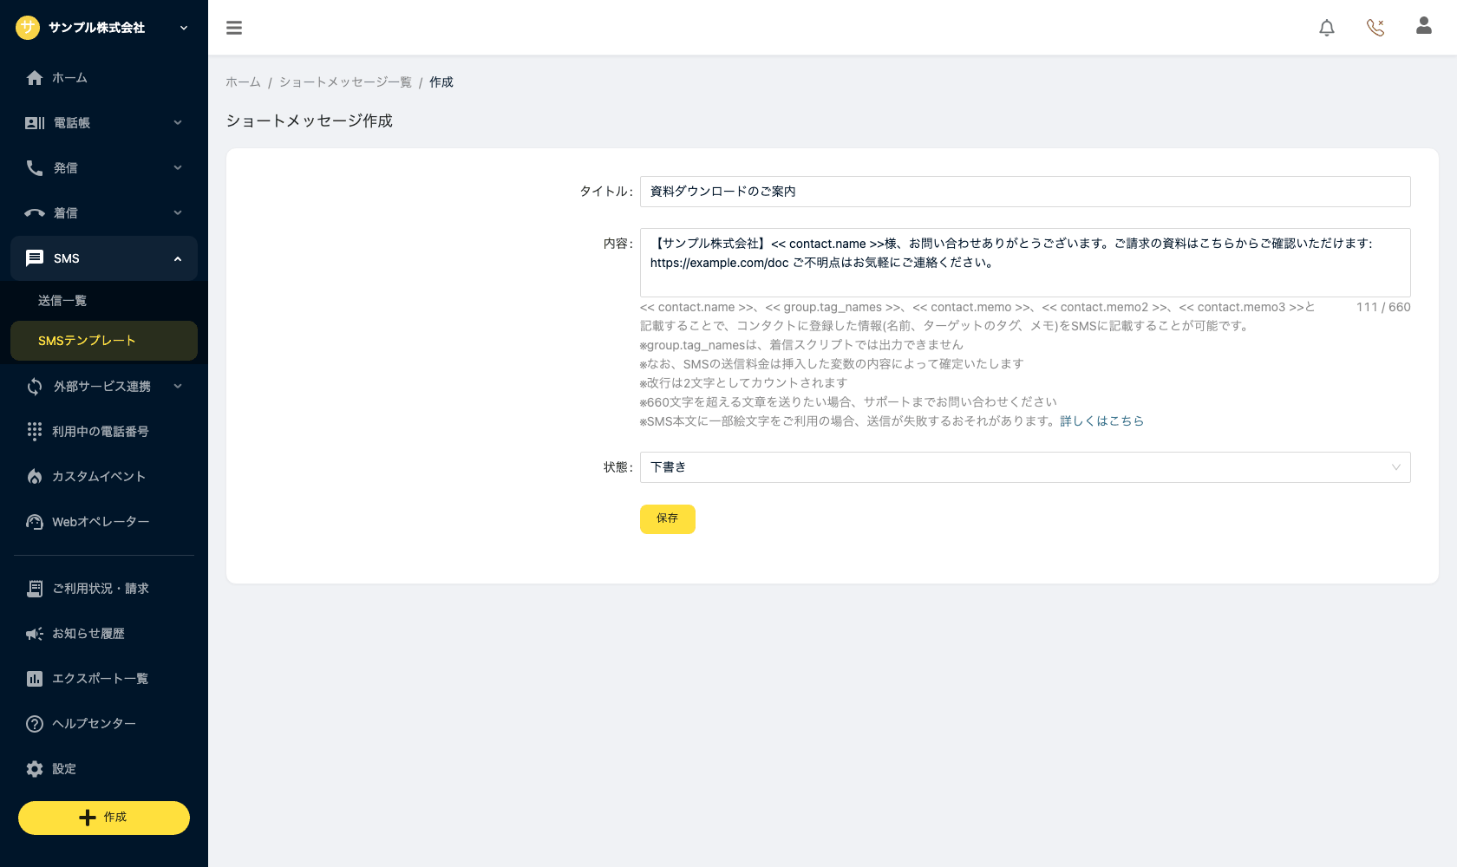Click the ヘルプセンター question mark icon
Image resolution: width=1457 pixels, height=867 pixels.
tap(35, 724)
